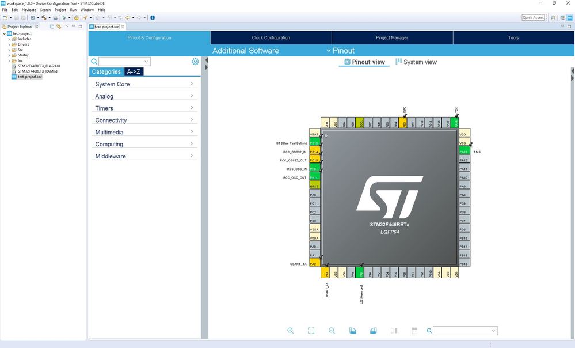Open the pinout settings gear
Screen dimensions: 575x348
click(196, 61)
